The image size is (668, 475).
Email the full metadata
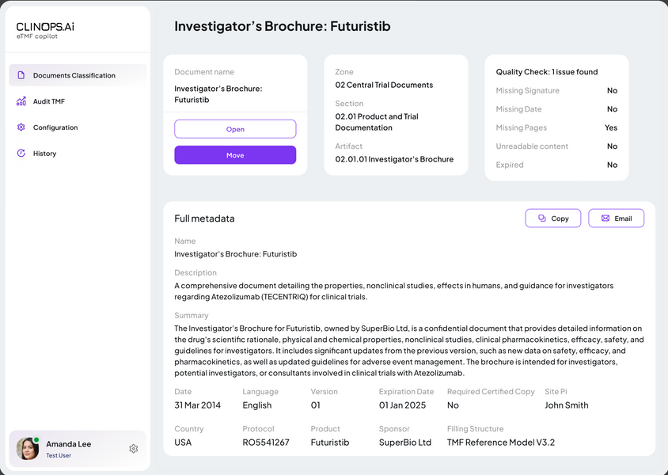point(616,218)
